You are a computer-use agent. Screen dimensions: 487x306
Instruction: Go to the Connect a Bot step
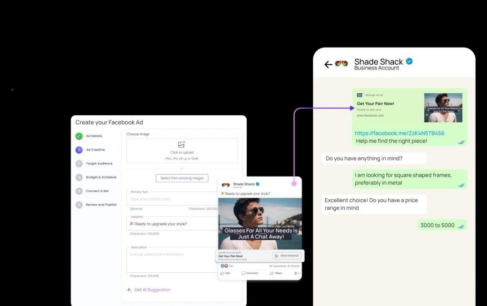(x=97, y=191)
